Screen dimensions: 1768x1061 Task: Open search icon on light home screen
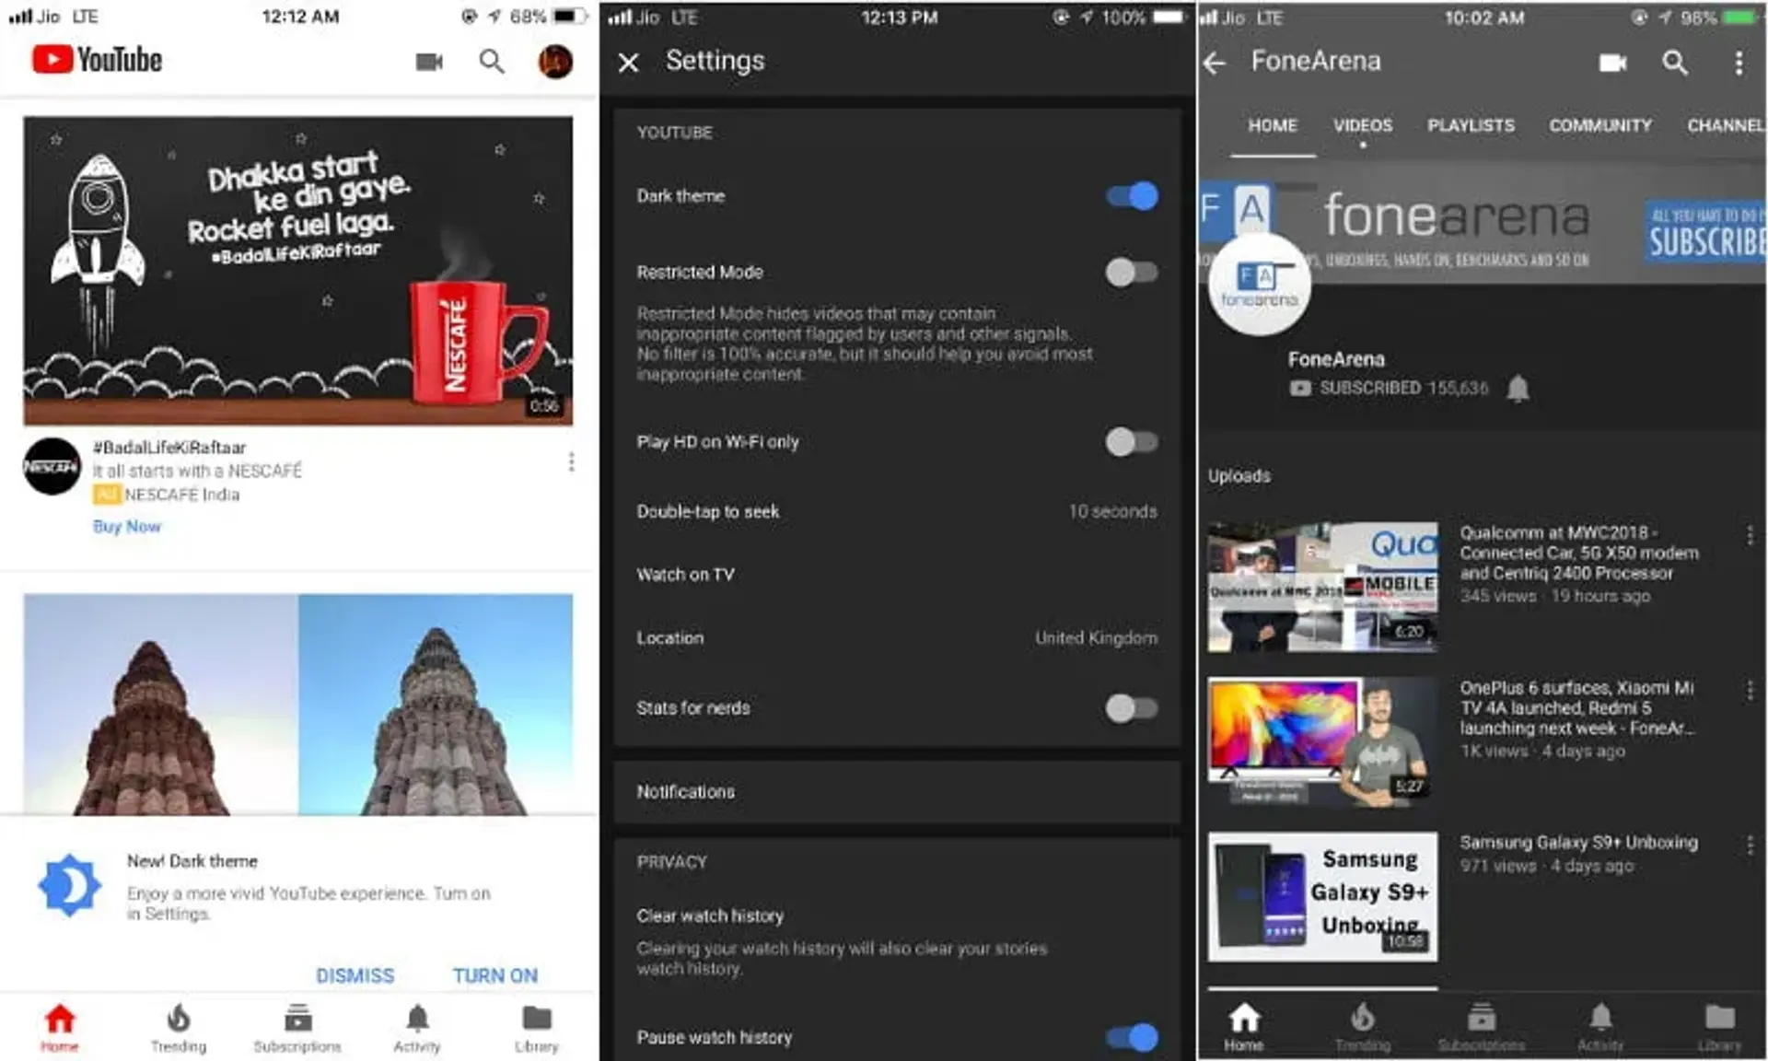click(492, 62)
